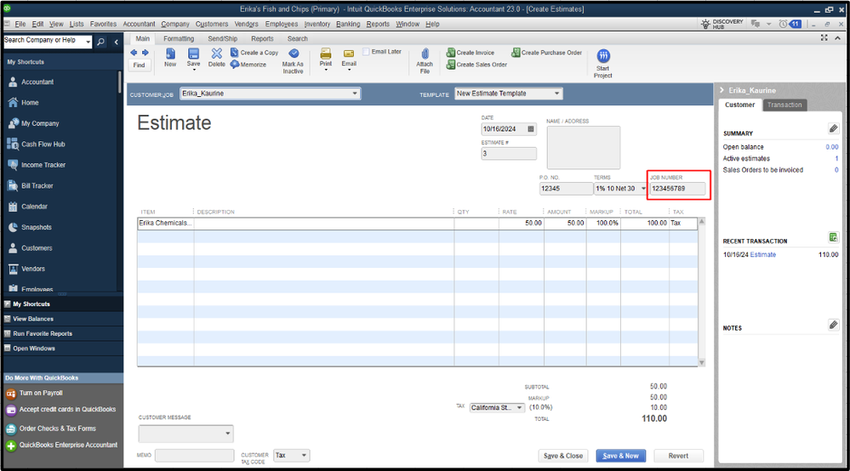
Task: Click the P.O. No. field
Action: pos(566,189)
